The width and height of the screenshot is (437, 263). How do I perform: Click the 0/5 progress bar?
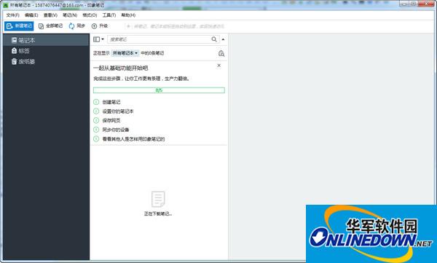point(159,90)
